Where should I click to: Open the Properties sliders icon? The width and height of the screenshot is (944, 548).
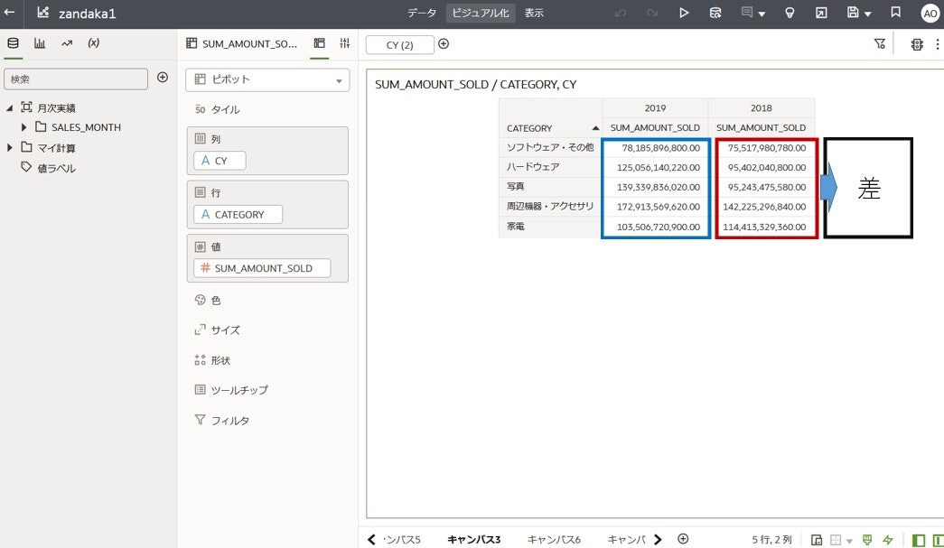click(x=345, y=42)
